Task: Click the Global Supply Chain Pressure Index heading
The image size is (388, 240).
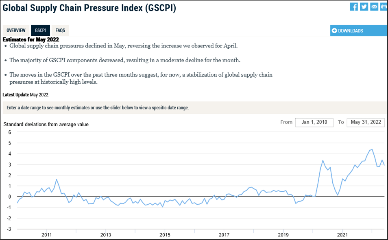Action: pos(89,8)
